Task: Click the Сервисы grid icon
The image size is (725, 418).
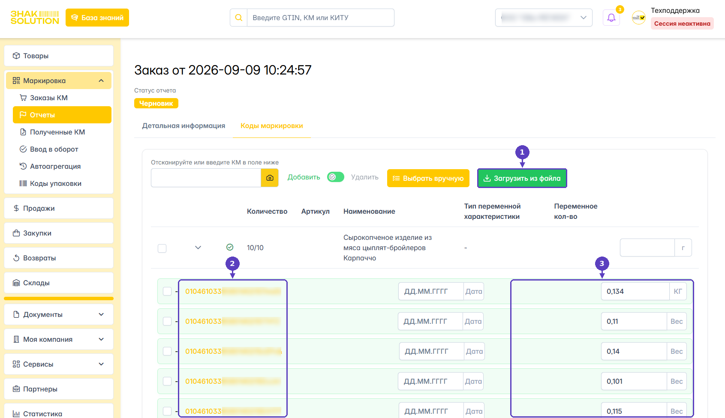Action: (x=16, y=364)
